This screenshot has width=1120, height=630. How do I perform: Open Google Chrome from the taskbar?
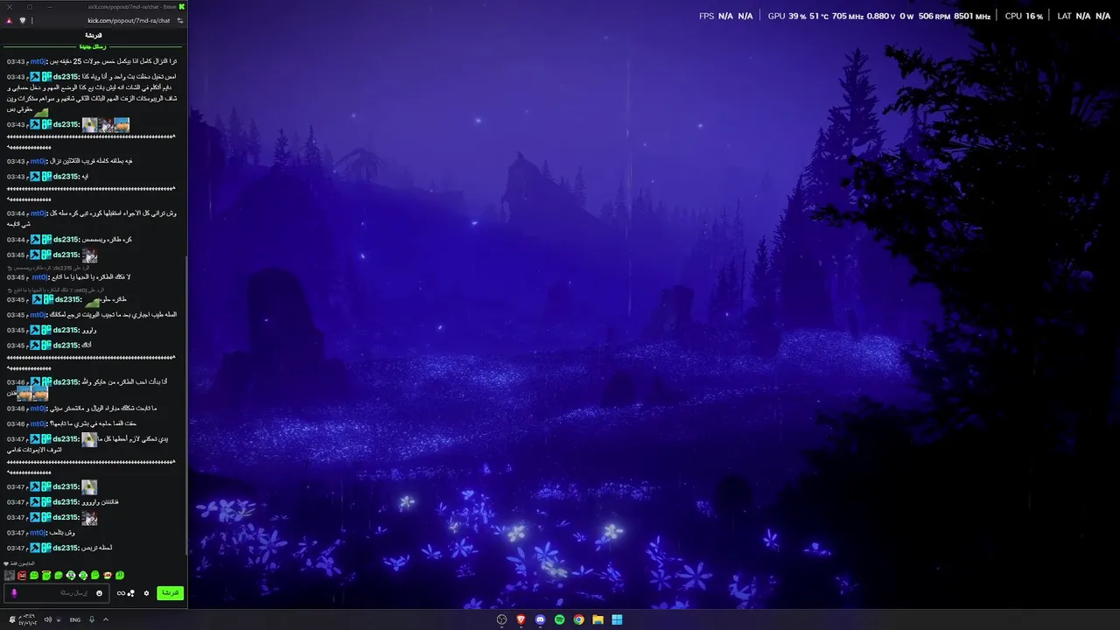click(578, 619)
